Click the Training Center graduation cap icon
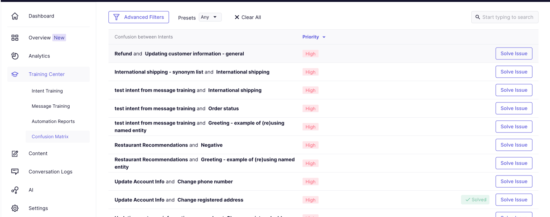Image resolution: width=550 pixels, height=217 pixels. [x=15, y=74]
